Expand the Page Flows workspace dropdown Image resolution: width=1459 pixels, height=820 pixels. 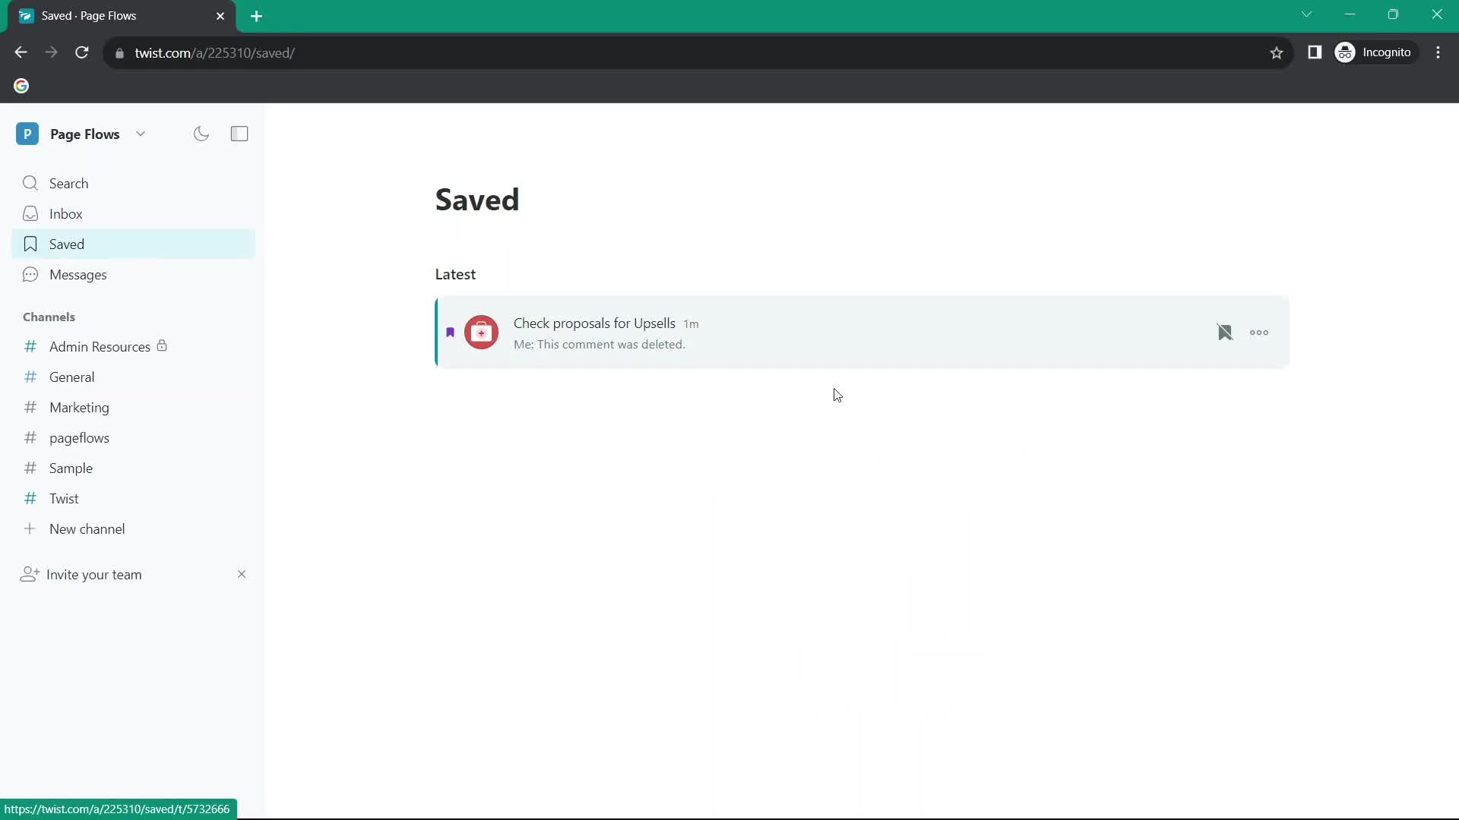point(141,133)
